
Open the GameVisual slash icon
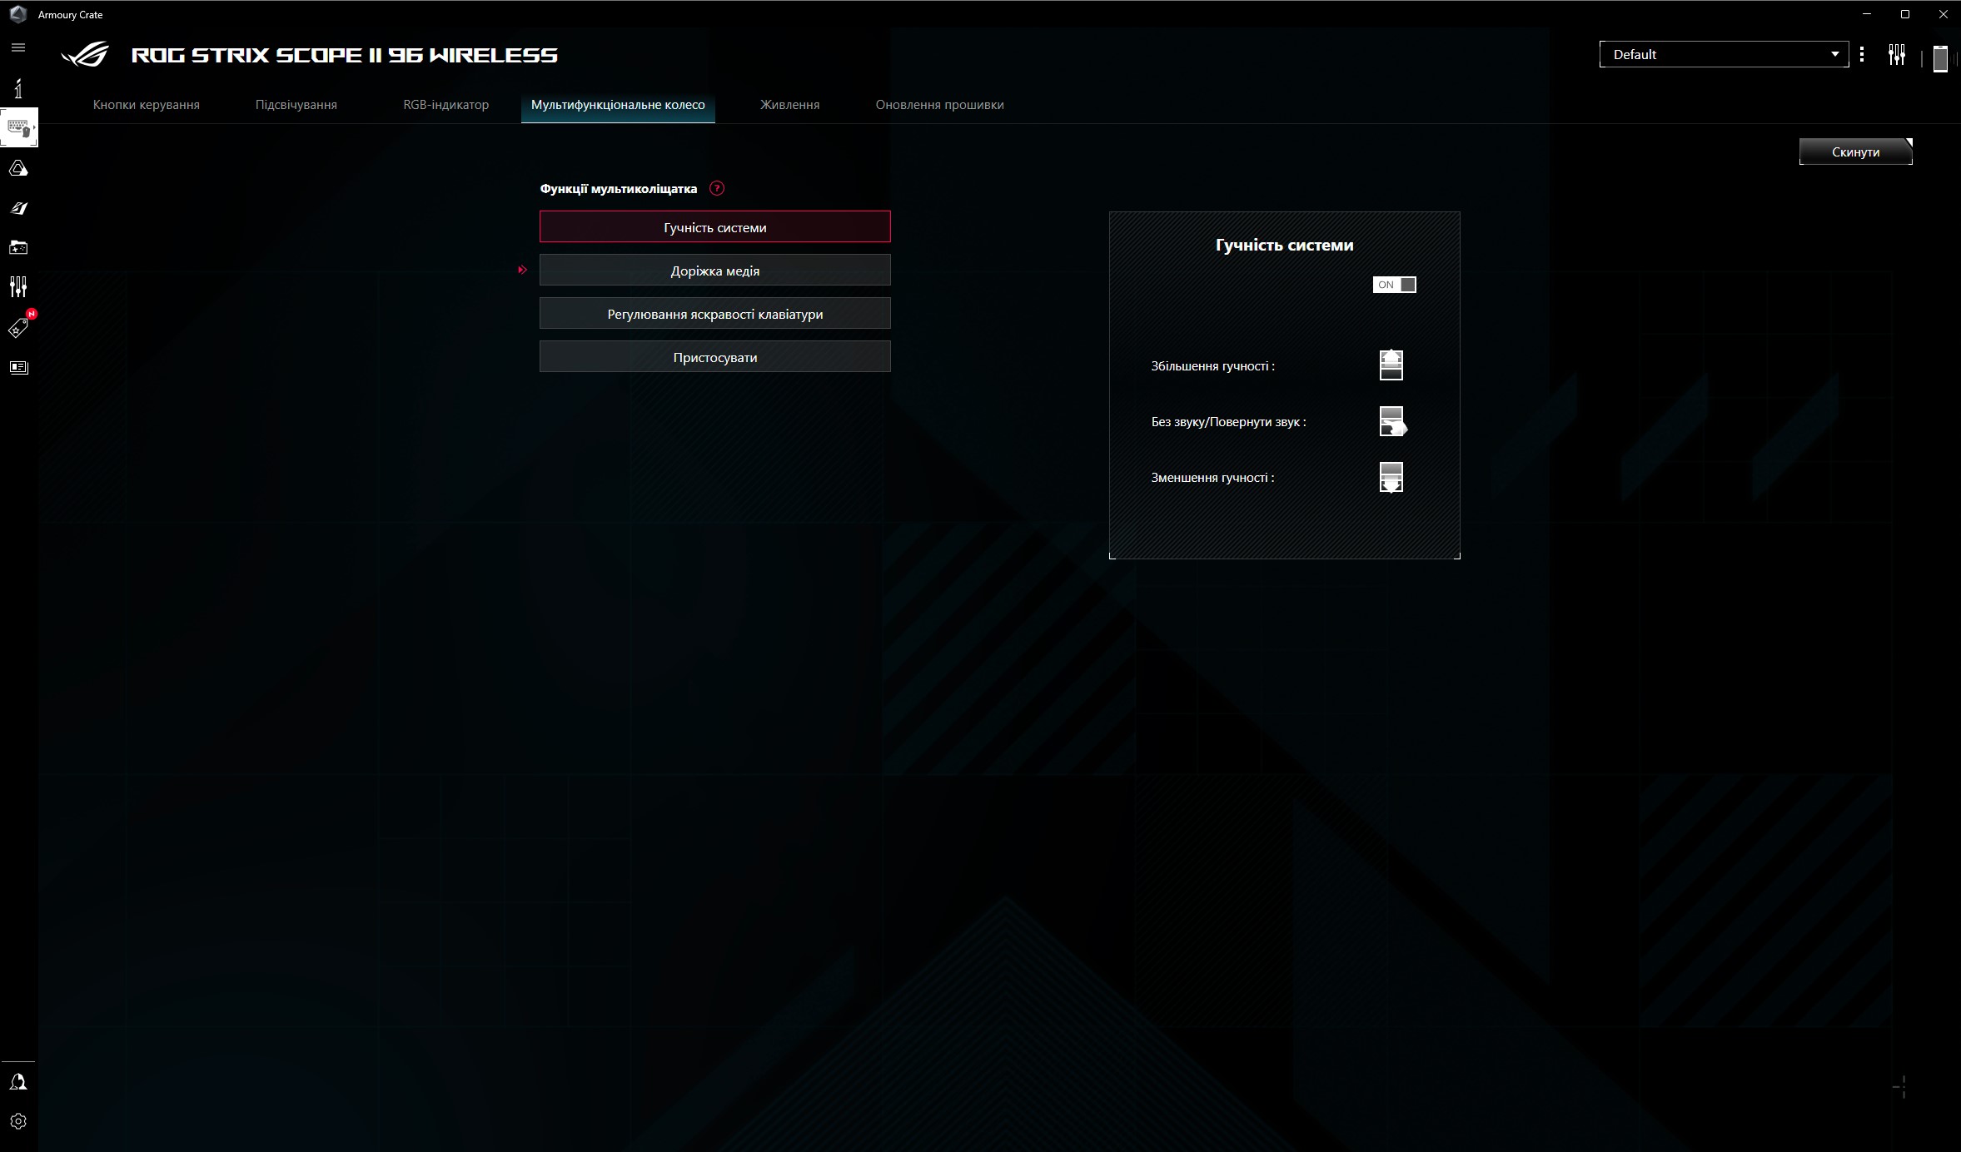coord(18,208)
